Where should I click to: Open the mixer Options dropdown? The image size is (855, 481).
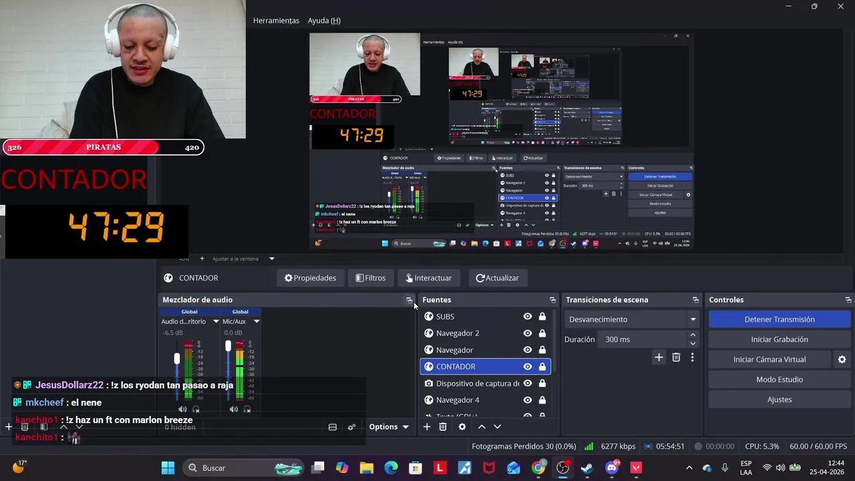(x=389, y=427)
